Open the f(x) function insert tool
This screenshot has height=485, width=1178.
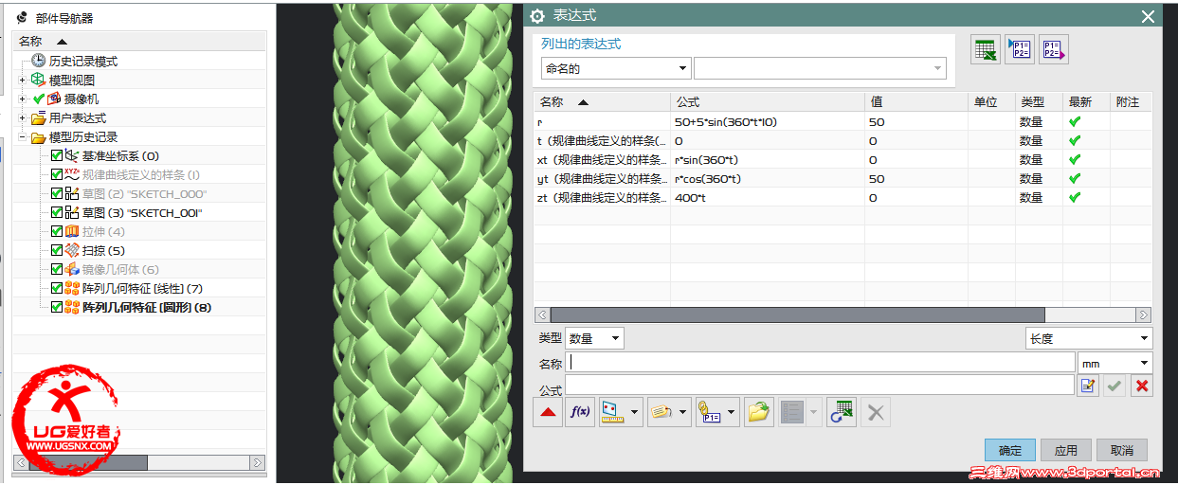(x=580, y=412)
